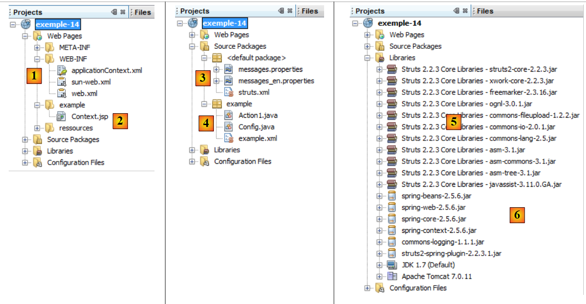
Task: Click the applicationContext.xml file icon
Action: (62, 71)
